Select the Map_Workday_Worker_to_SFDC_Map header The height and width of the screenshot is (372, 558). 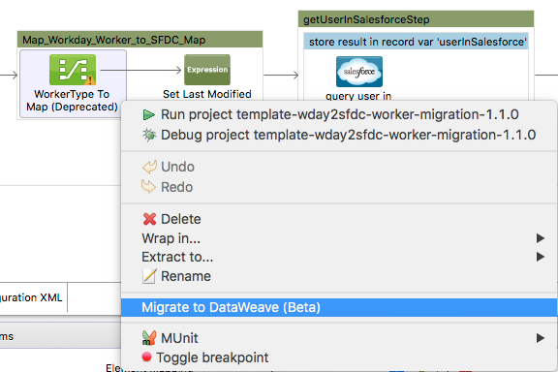coord(139,40)
